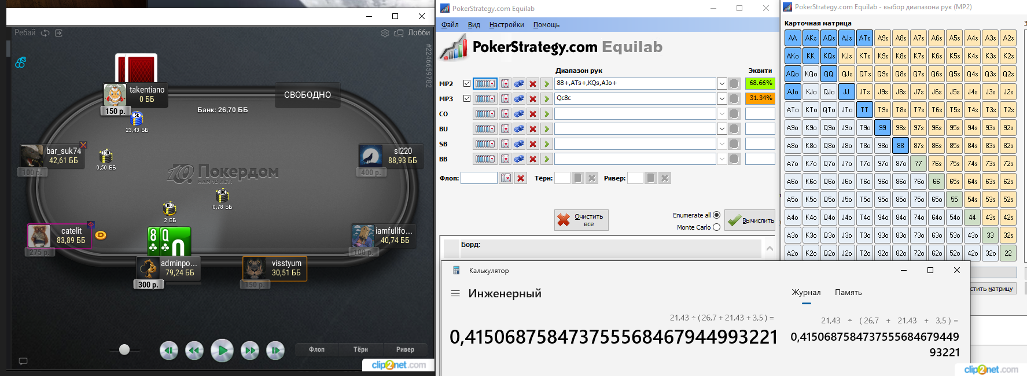The image size is (1027, 376).
Task: Click the random dice icon in MP3 row
Action: coord(519,99)
